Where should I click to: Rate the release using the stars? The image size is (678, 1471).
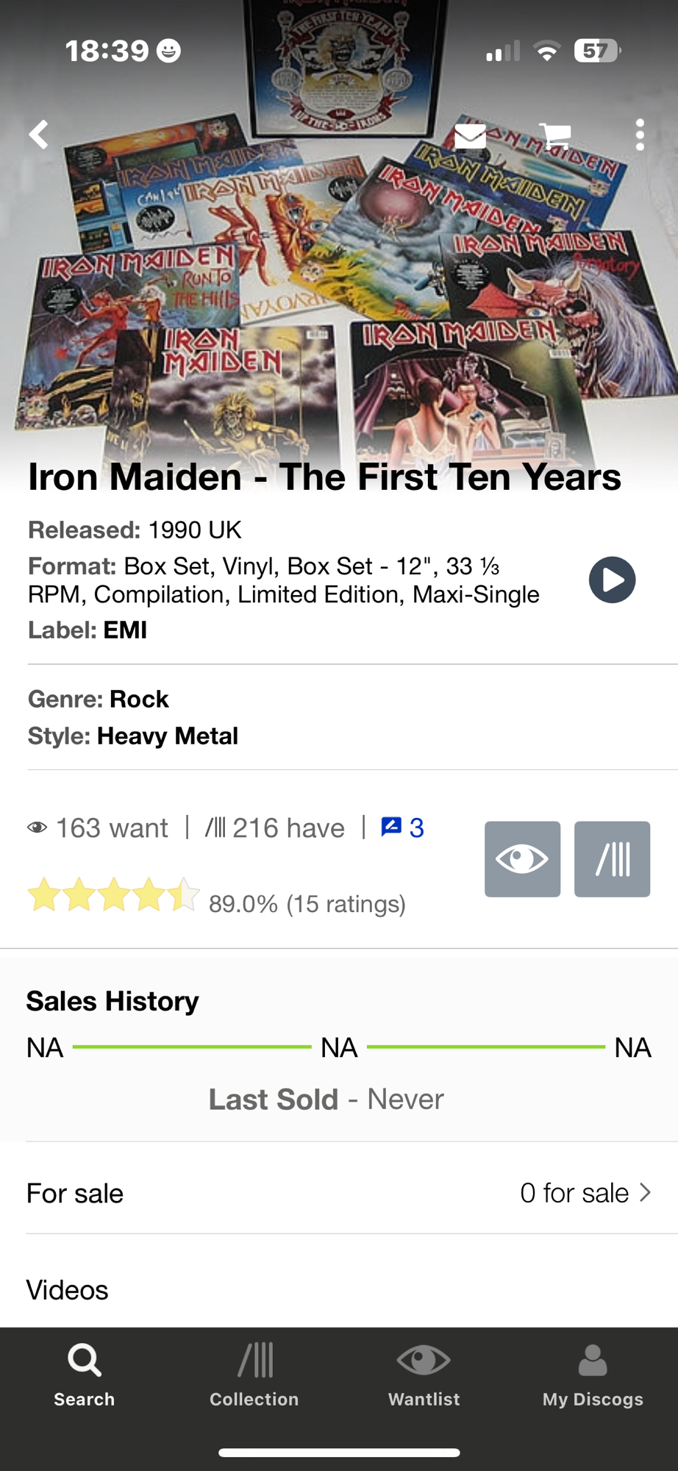coord(113,896)
